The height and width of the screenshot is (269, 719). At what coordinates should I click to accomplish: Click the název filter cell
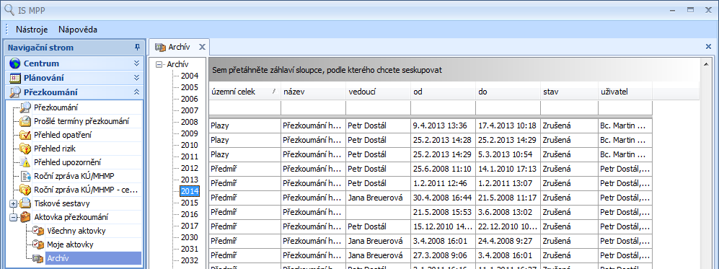(313, 108)
